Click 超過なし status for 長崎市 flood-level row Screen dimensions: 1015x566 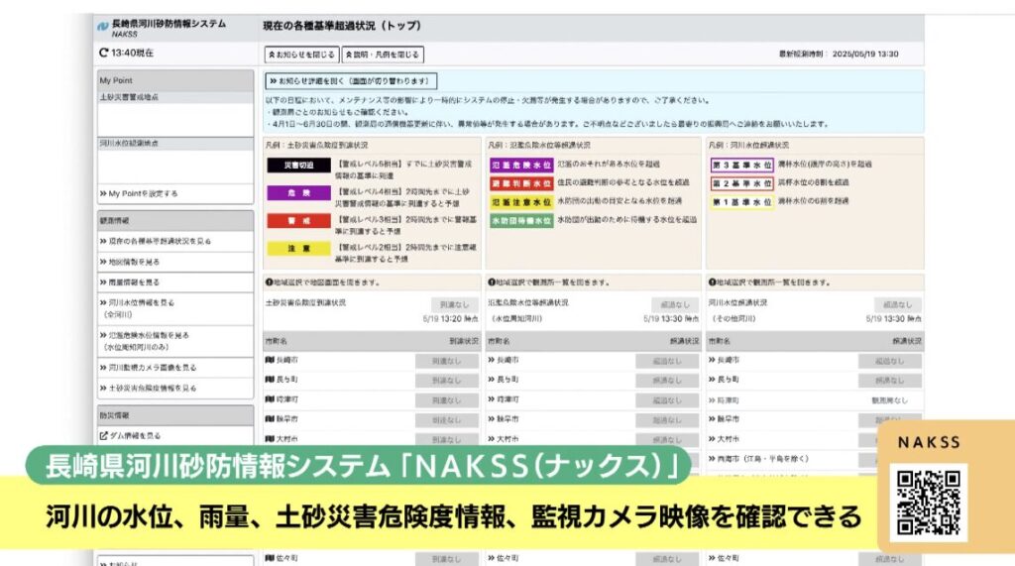coord(667,361)
